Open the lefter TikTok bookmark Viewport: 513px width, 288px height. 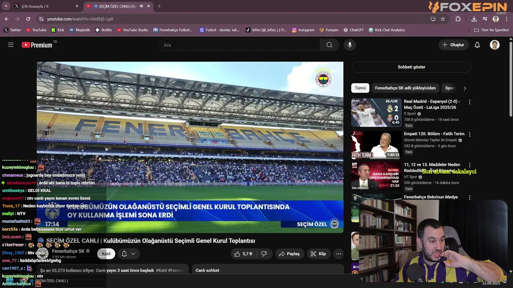tap(266, 30)
